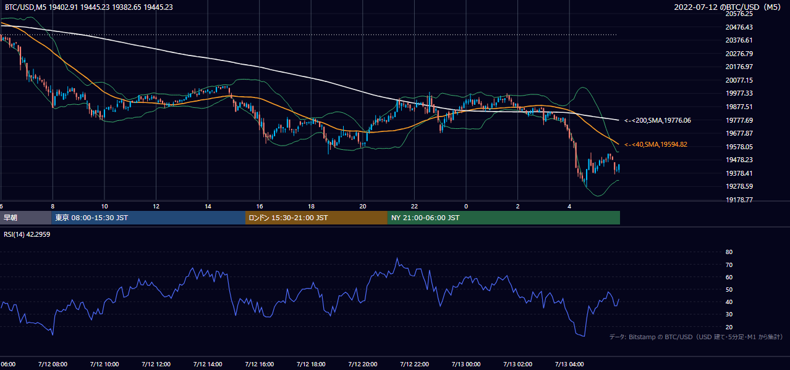Click the 早朝 session bar
This screenshot has height=370, width=790.
pos(25,218)
